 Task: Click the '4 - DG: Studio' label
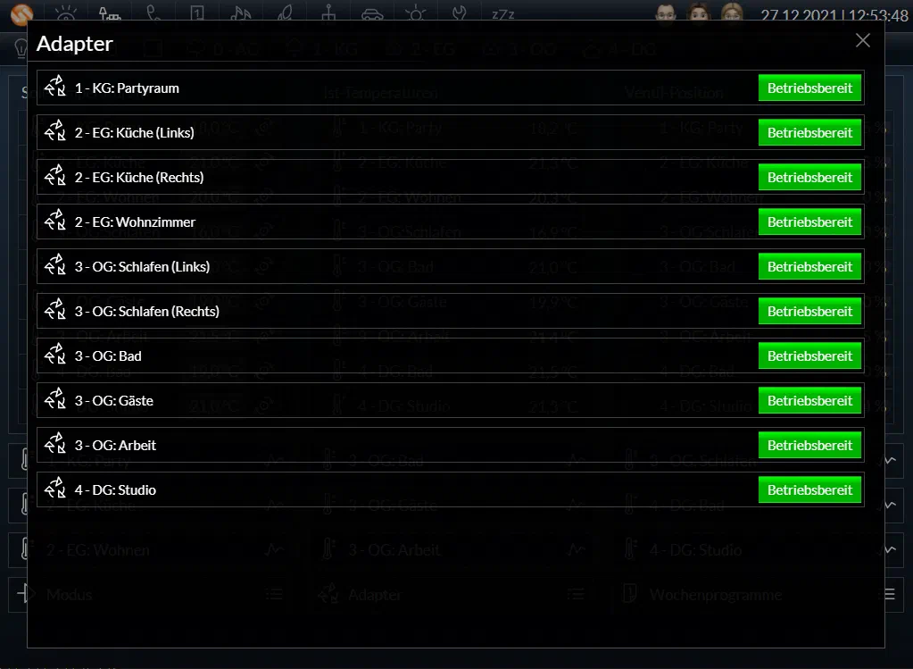pyautogui.click(x=115, y=490)
